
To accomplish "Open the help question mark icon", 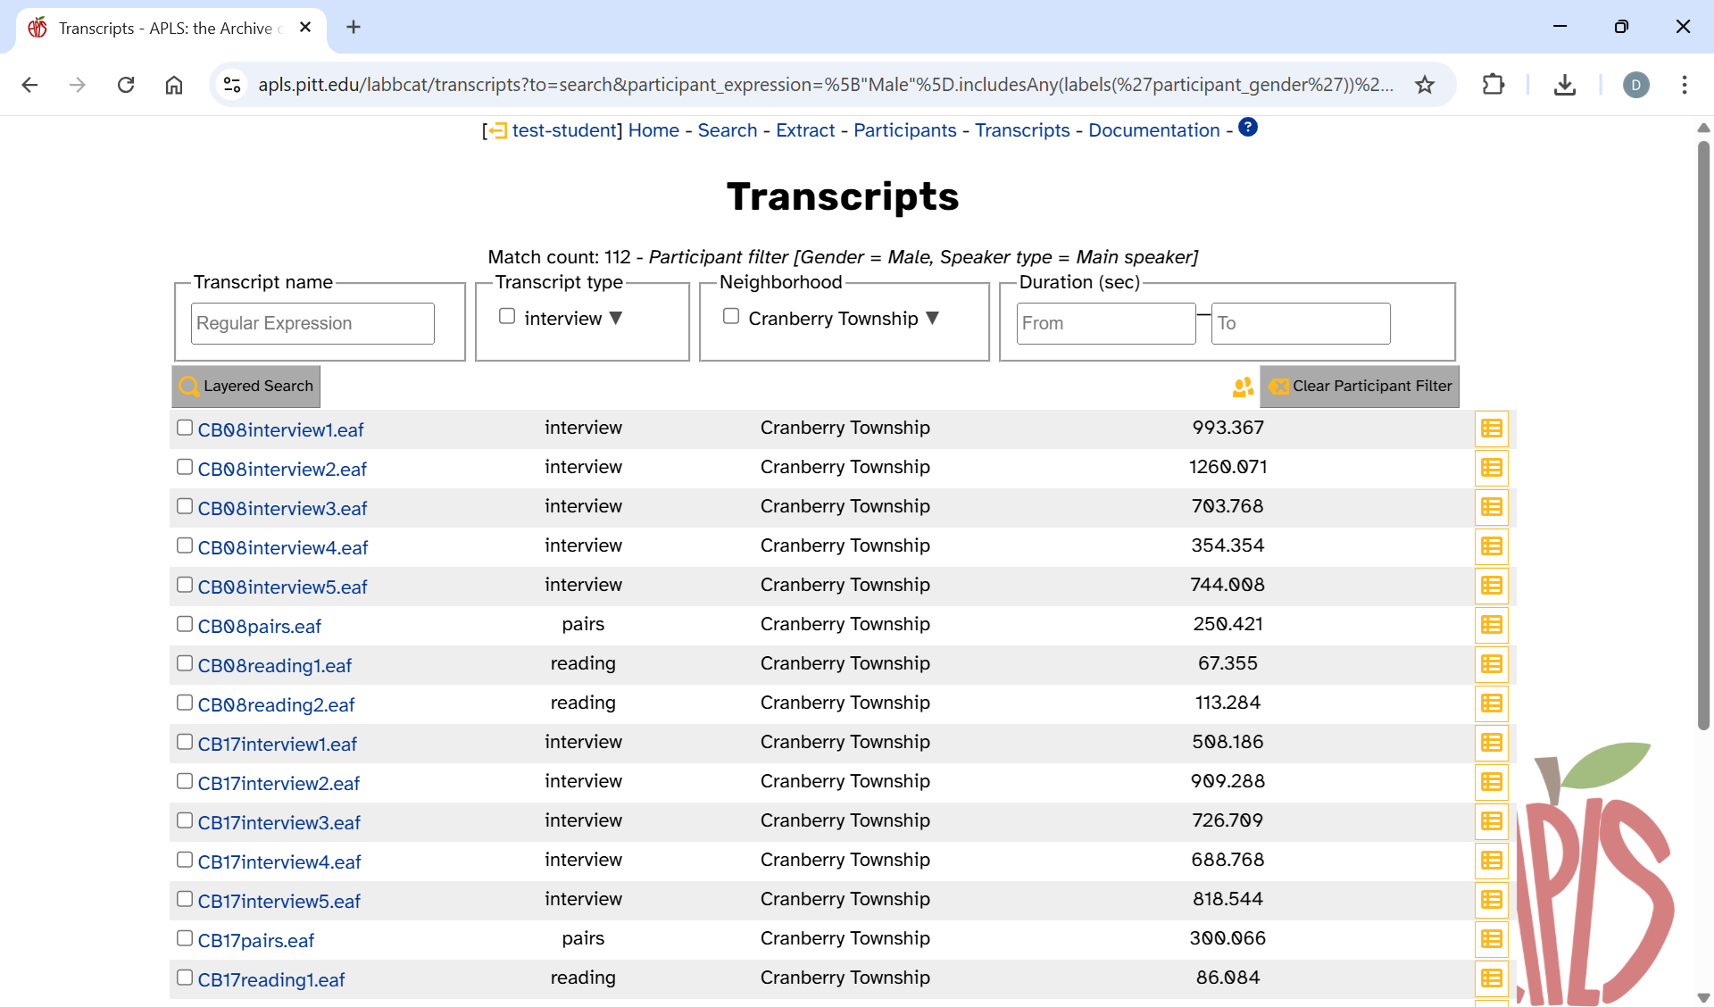I will tap(1248, 128).
